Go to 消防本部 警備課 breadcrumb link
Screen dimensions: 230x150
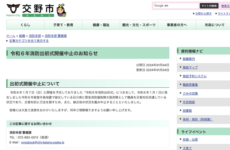point(56,36)
